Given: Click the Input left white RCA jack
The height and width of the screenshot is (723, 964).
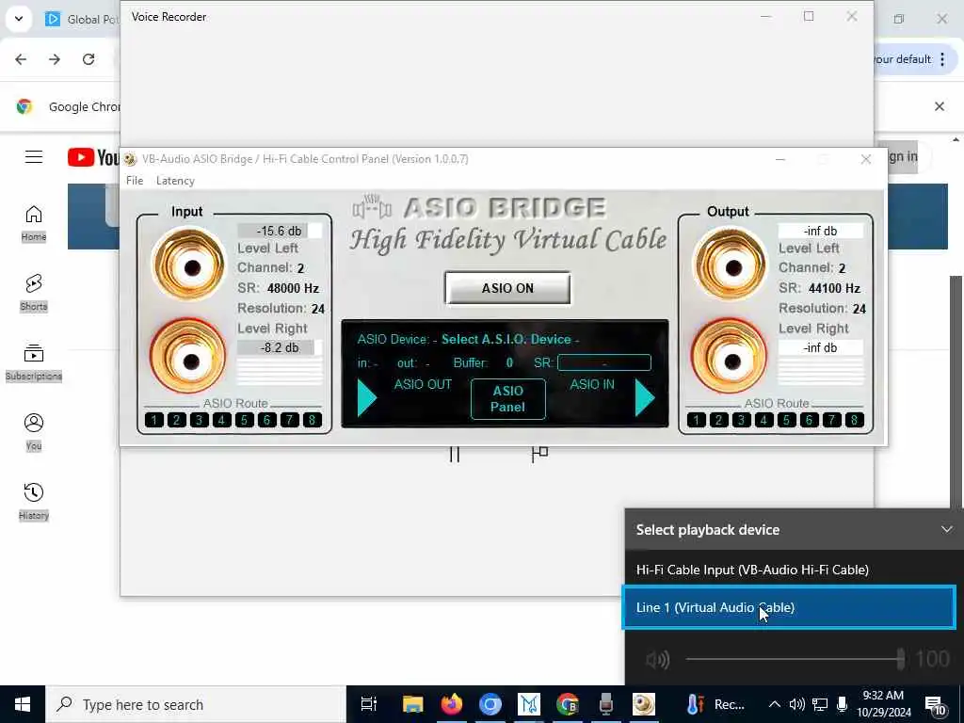Looking at the screenshot, I should click(188, 266).
